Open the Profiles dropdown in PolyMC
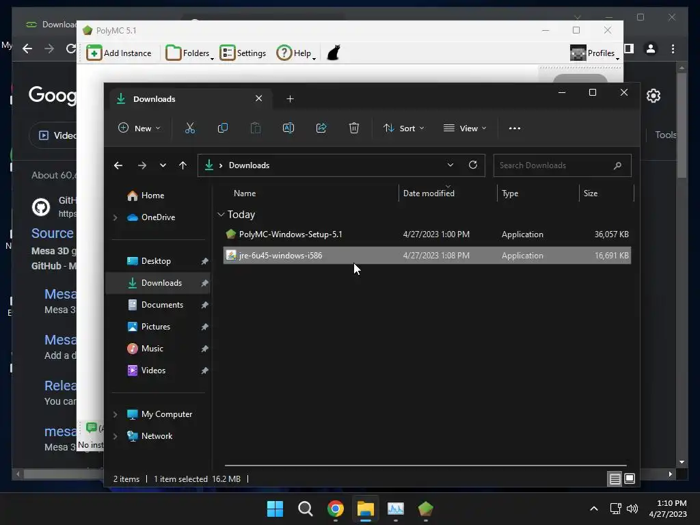This screenshot has width=700, height=525. click(x=595, y=53)
